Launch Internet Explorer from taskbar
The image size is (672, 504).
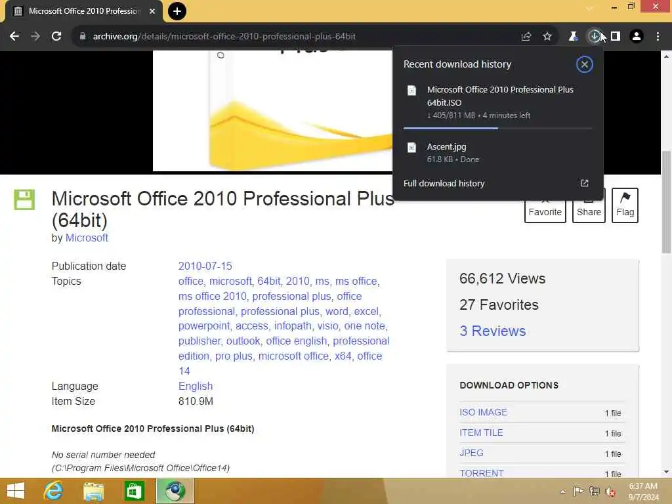click(x=53, y=491)
